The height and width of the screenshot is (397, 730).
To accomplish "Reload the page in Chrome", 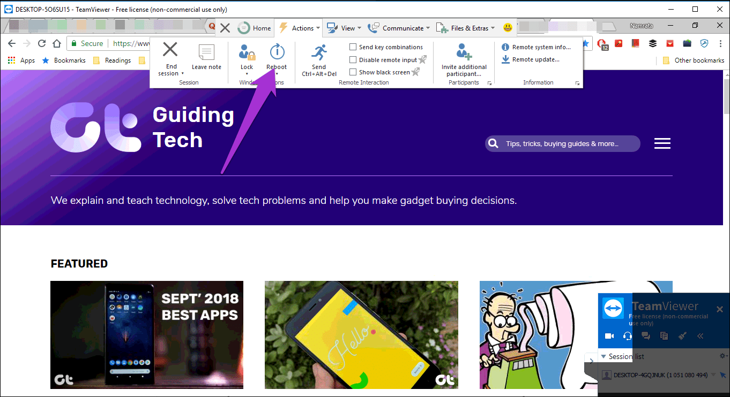I will point(42,43).
